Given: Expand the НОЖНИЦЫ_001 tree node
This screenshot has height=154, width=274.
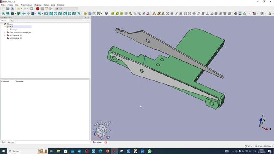Looking at the screenshot, I should point(5,35).
